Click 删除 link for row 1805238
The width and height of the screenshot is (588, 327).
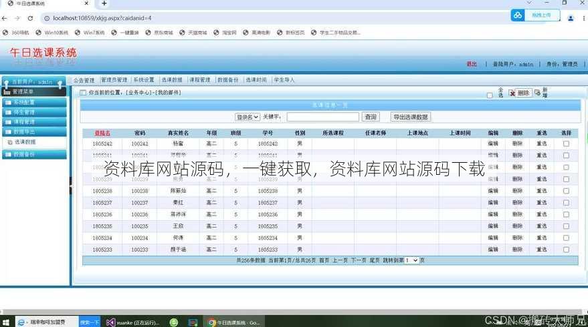tap(518, 191)
